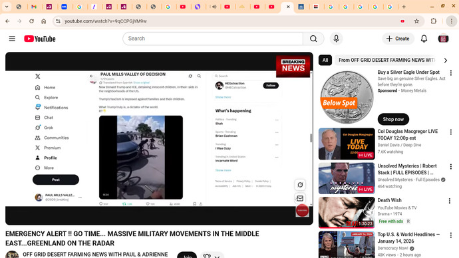Open a new browser tab
This screenshot has width=459, height=258.
404,7
